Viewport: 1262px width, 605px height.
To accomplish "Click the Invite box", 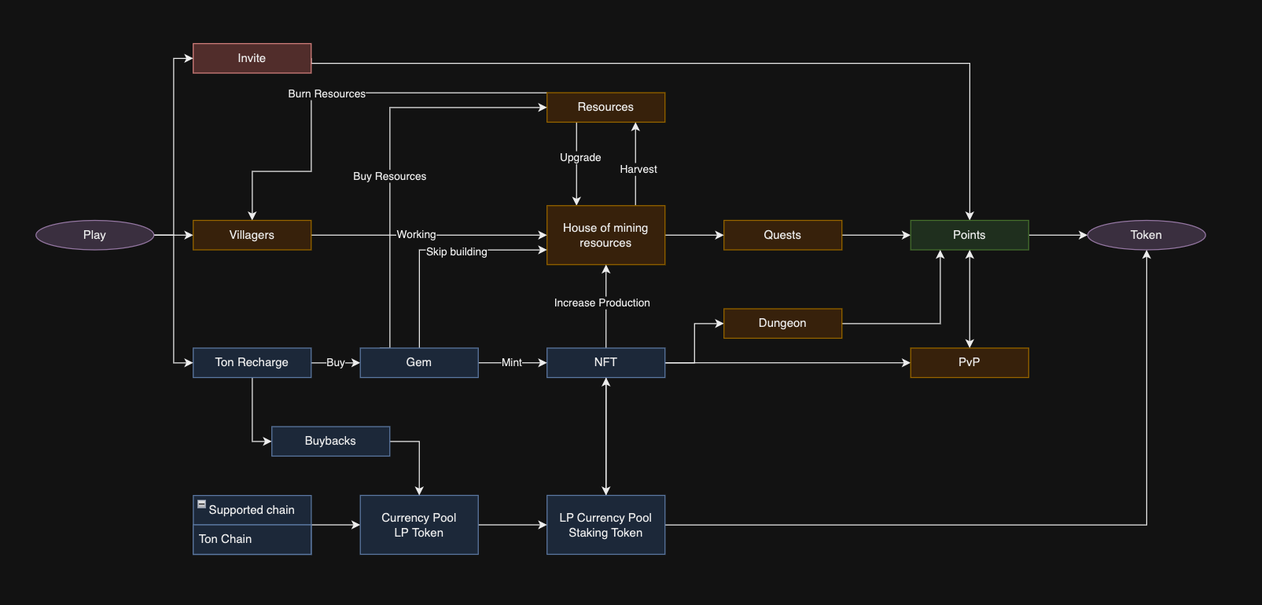I will pyautogui.click(x=252, y=58).
